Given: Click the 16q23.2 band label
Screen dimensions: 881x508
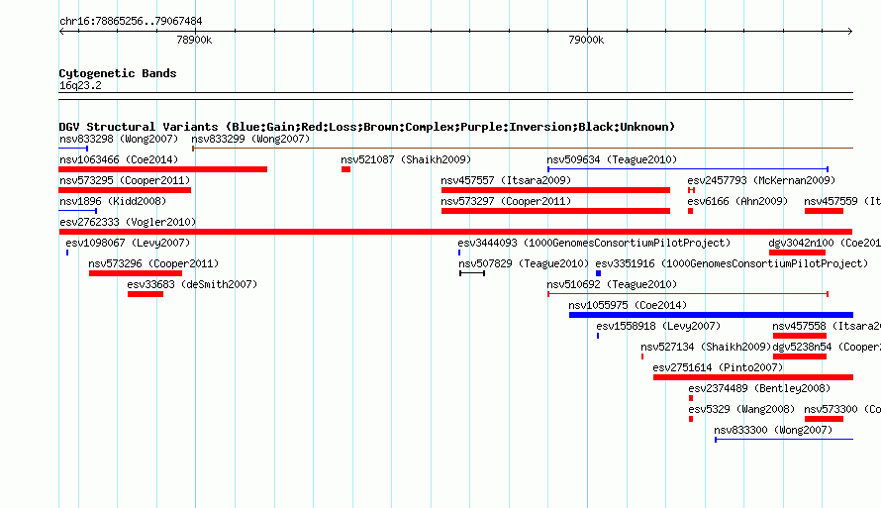Looking at the screenshot, I should [80, 85].
